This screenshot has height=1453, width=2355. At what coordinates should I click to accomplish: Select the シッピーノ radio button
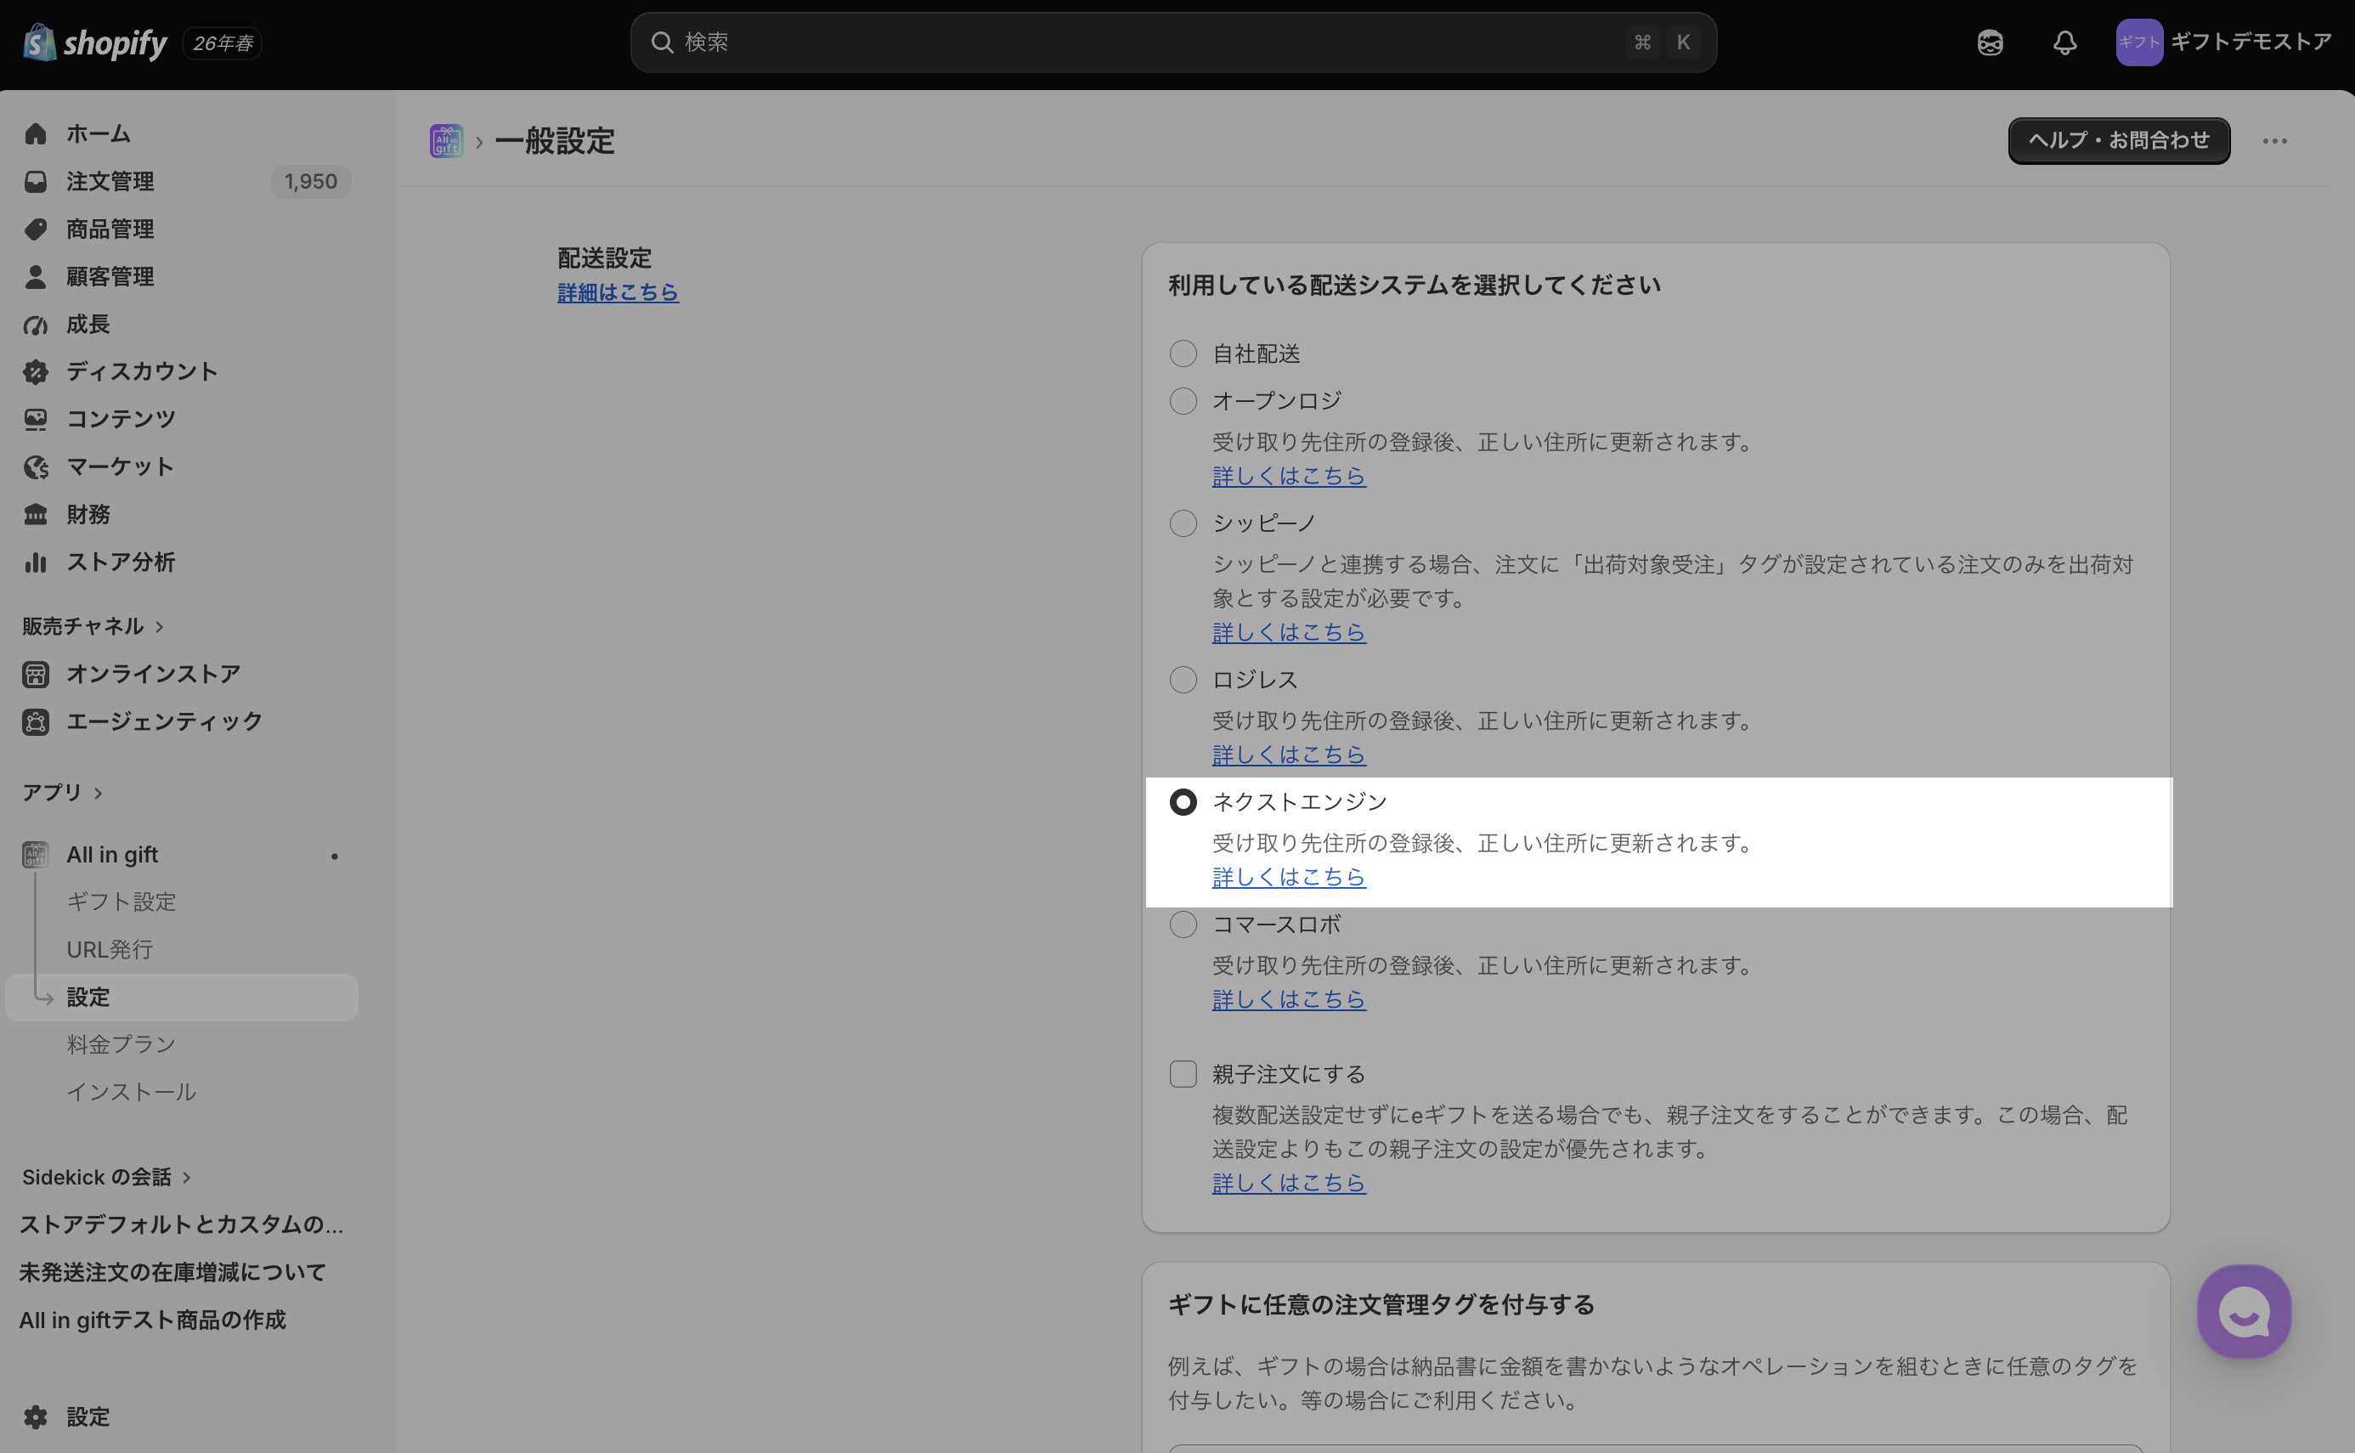(x=1183, y=523)
